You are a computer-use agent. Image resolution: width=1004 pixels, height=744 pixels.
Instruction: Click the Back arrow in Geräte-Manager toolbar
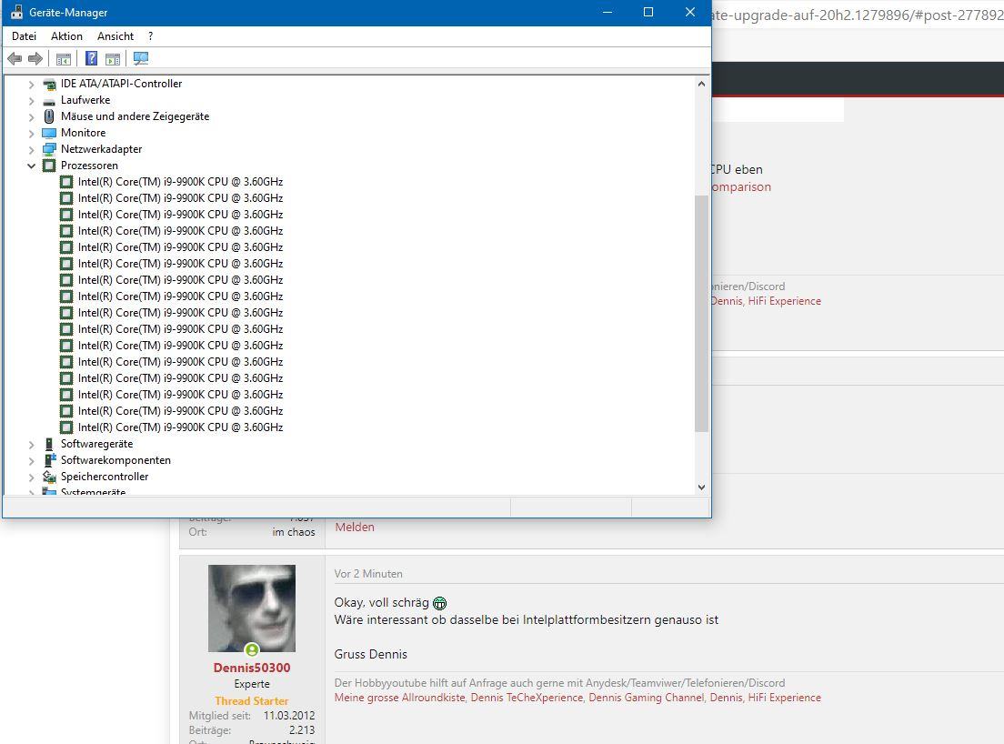point(15,59)
